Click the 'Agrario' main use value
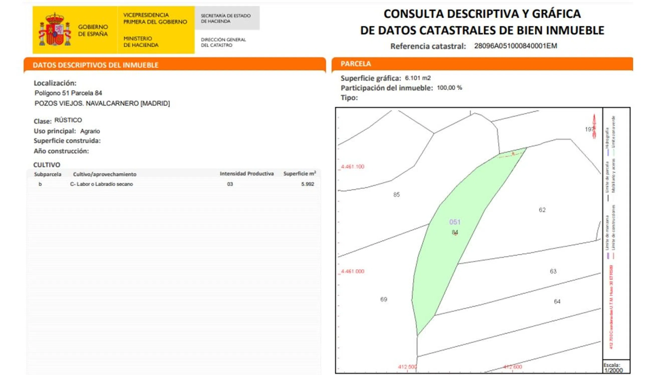The height and width of the screenshot is (375, 668). click(x=90, y=131)
